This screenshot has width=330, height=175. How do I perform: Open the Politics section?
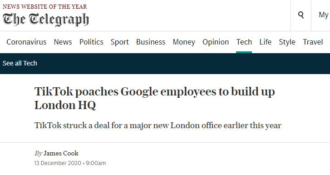91,42
